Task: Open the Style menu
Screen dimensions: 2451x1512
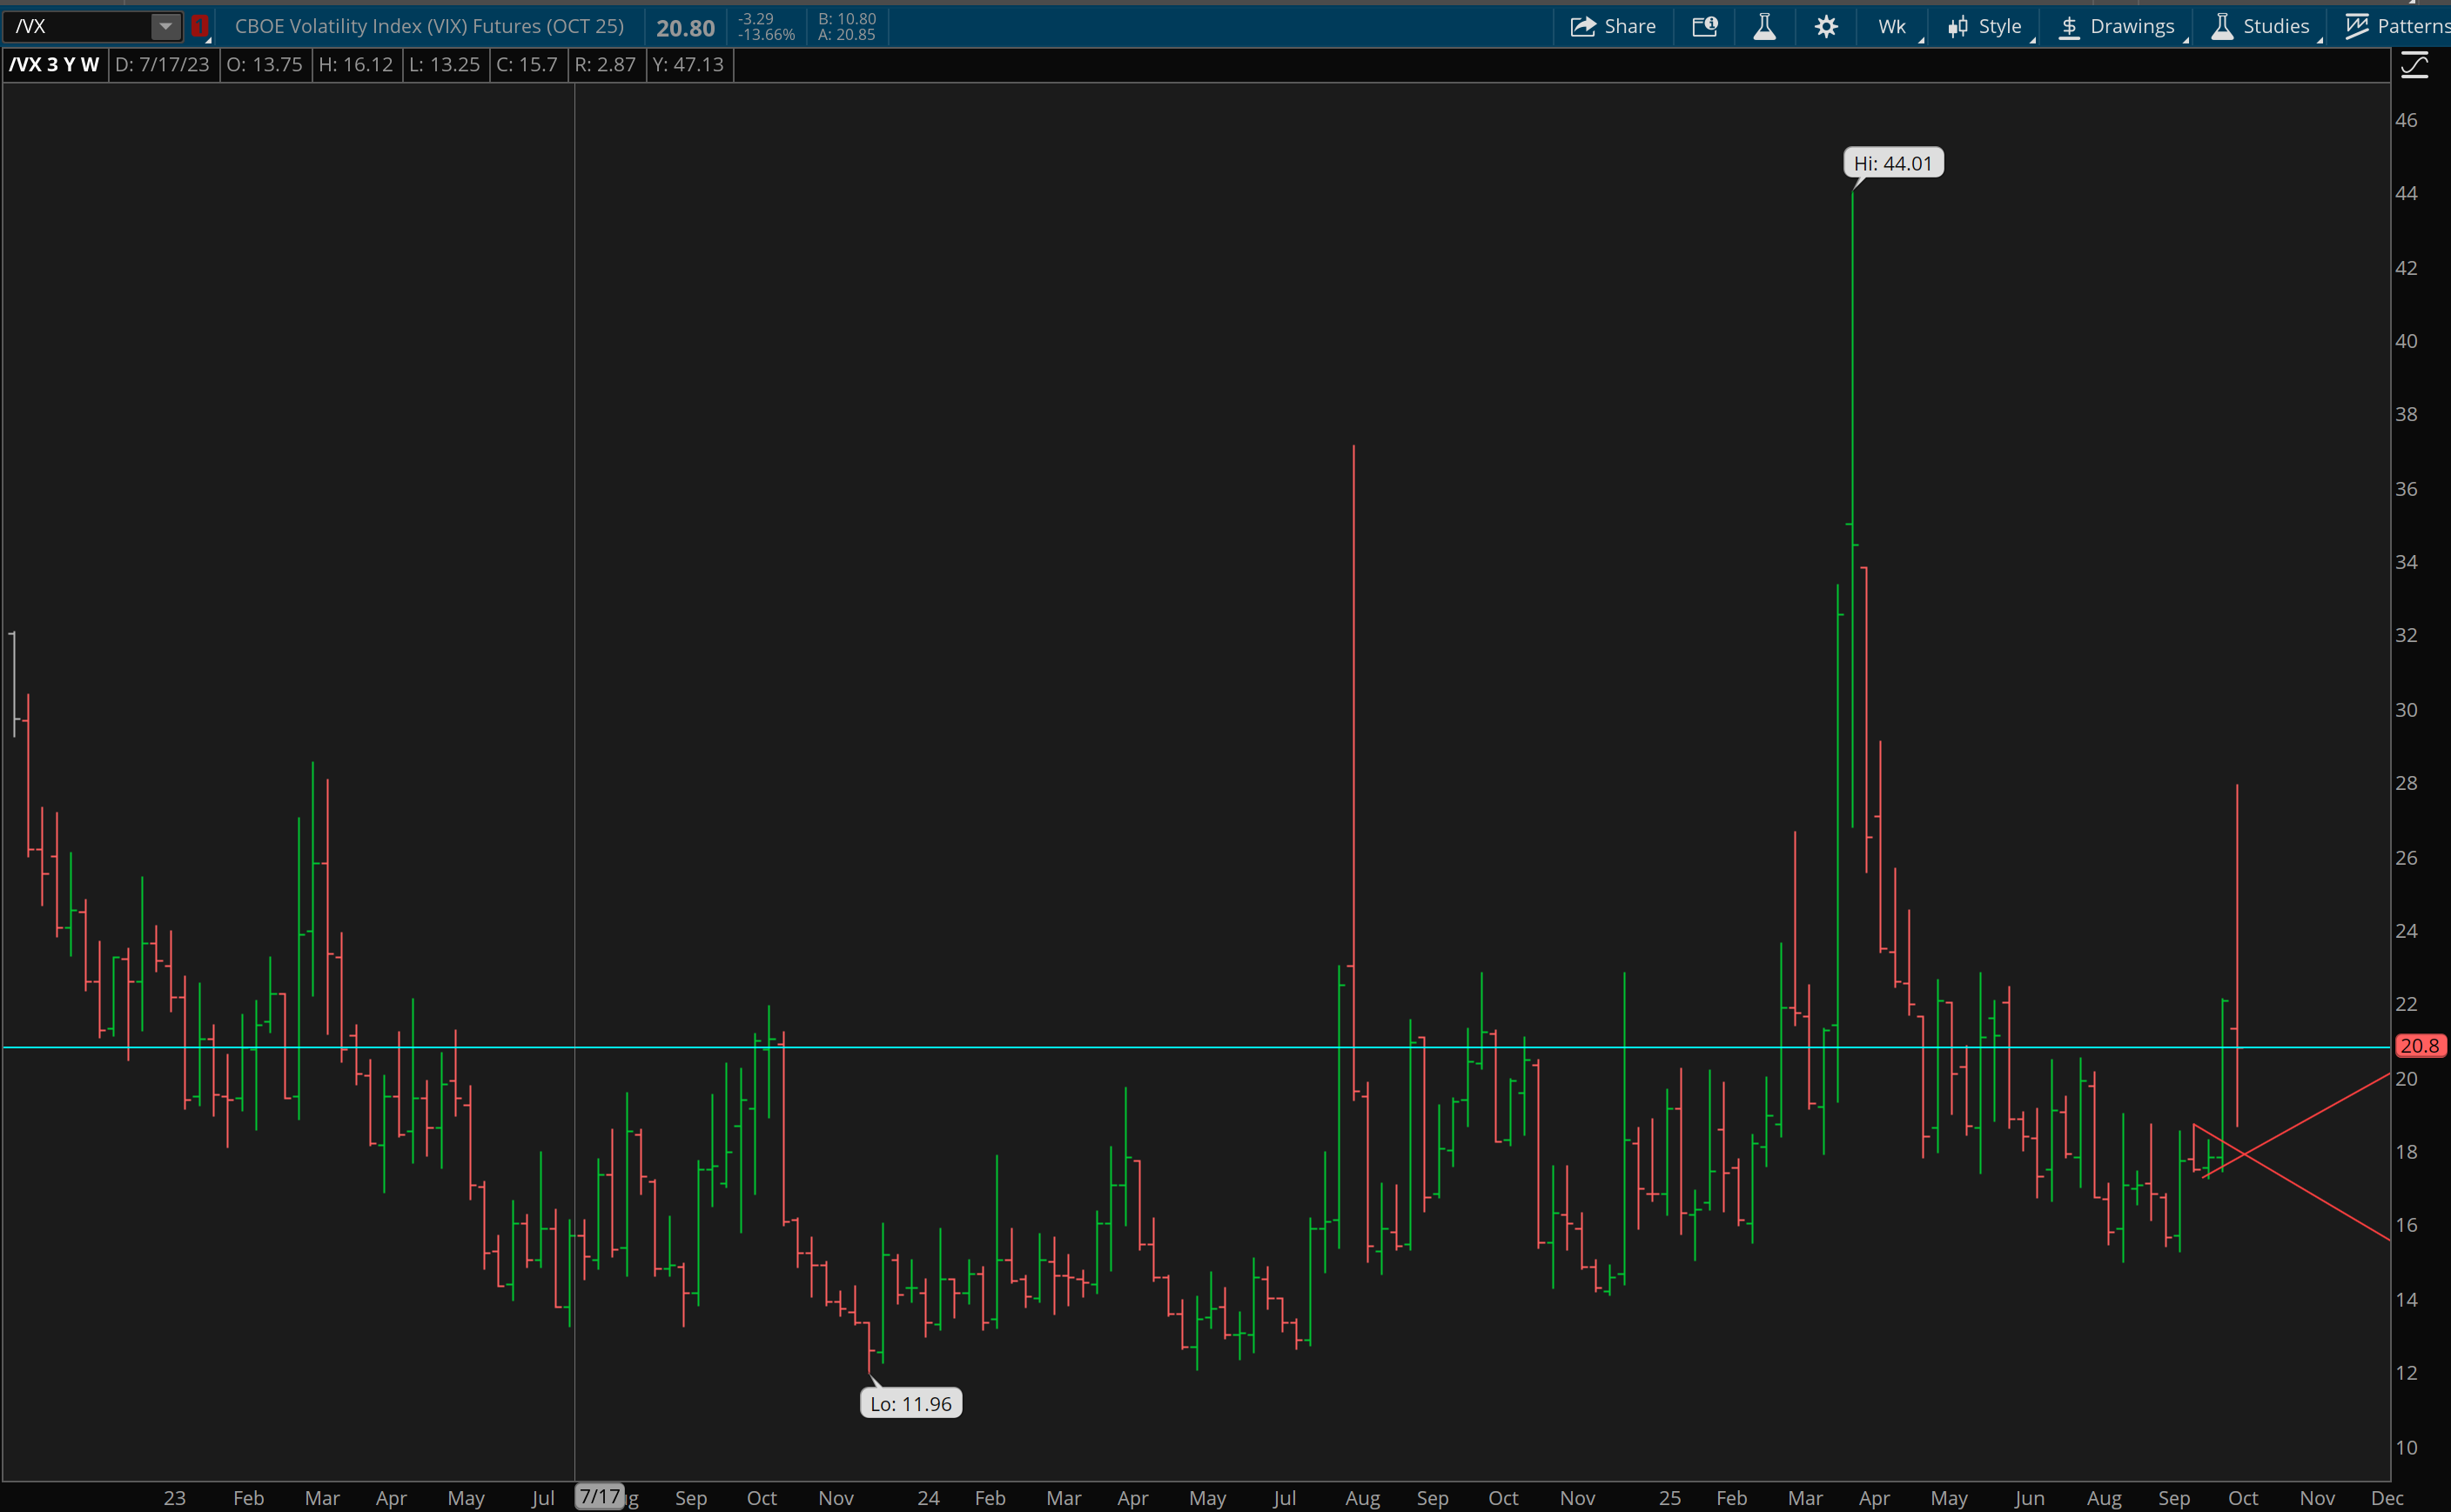Action: click(x=1998, y=26)
